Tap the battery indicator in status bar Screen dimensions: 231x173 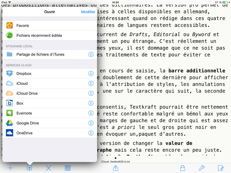pyautogui.click(x=225, y=2)
